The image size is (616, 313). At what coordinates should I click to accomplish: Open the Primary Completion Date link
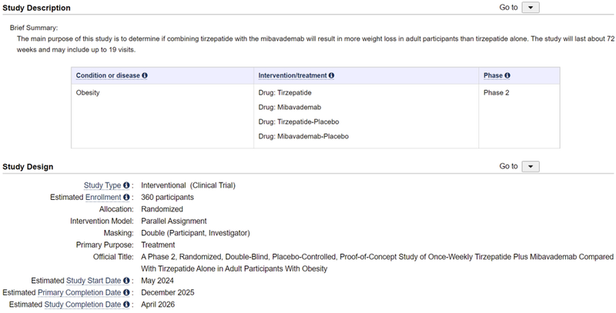point(79,292)
